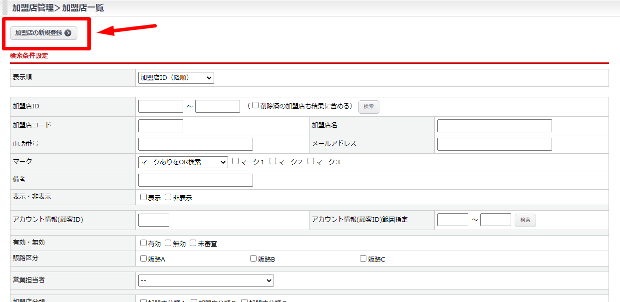This screenshot has height=302, width=620.
Task: Click the メールアドレス input field
Action: pos(494,144)
